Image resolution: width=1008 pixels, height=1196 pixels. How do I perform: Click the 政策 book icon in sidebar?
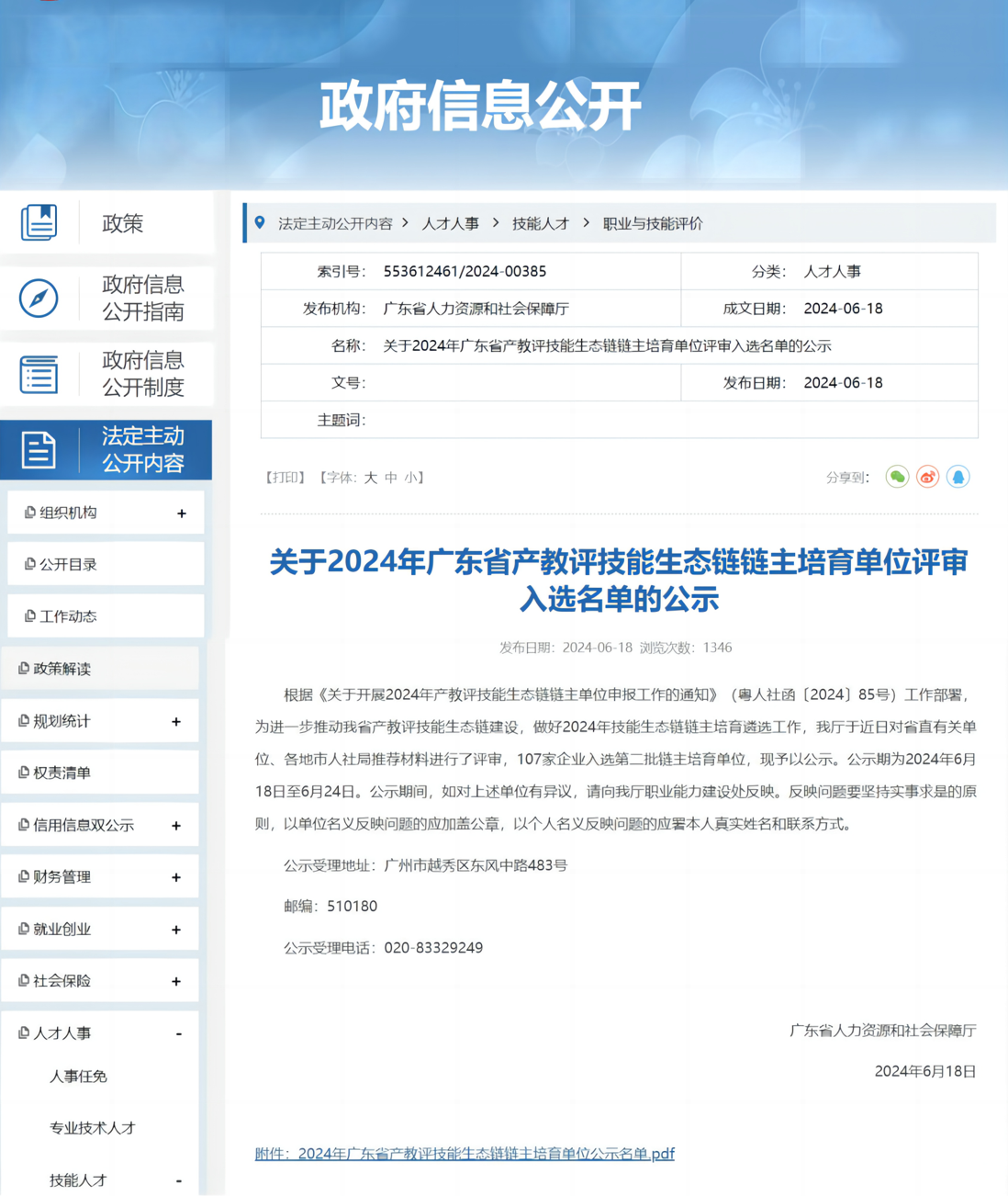tap(39, 222)
